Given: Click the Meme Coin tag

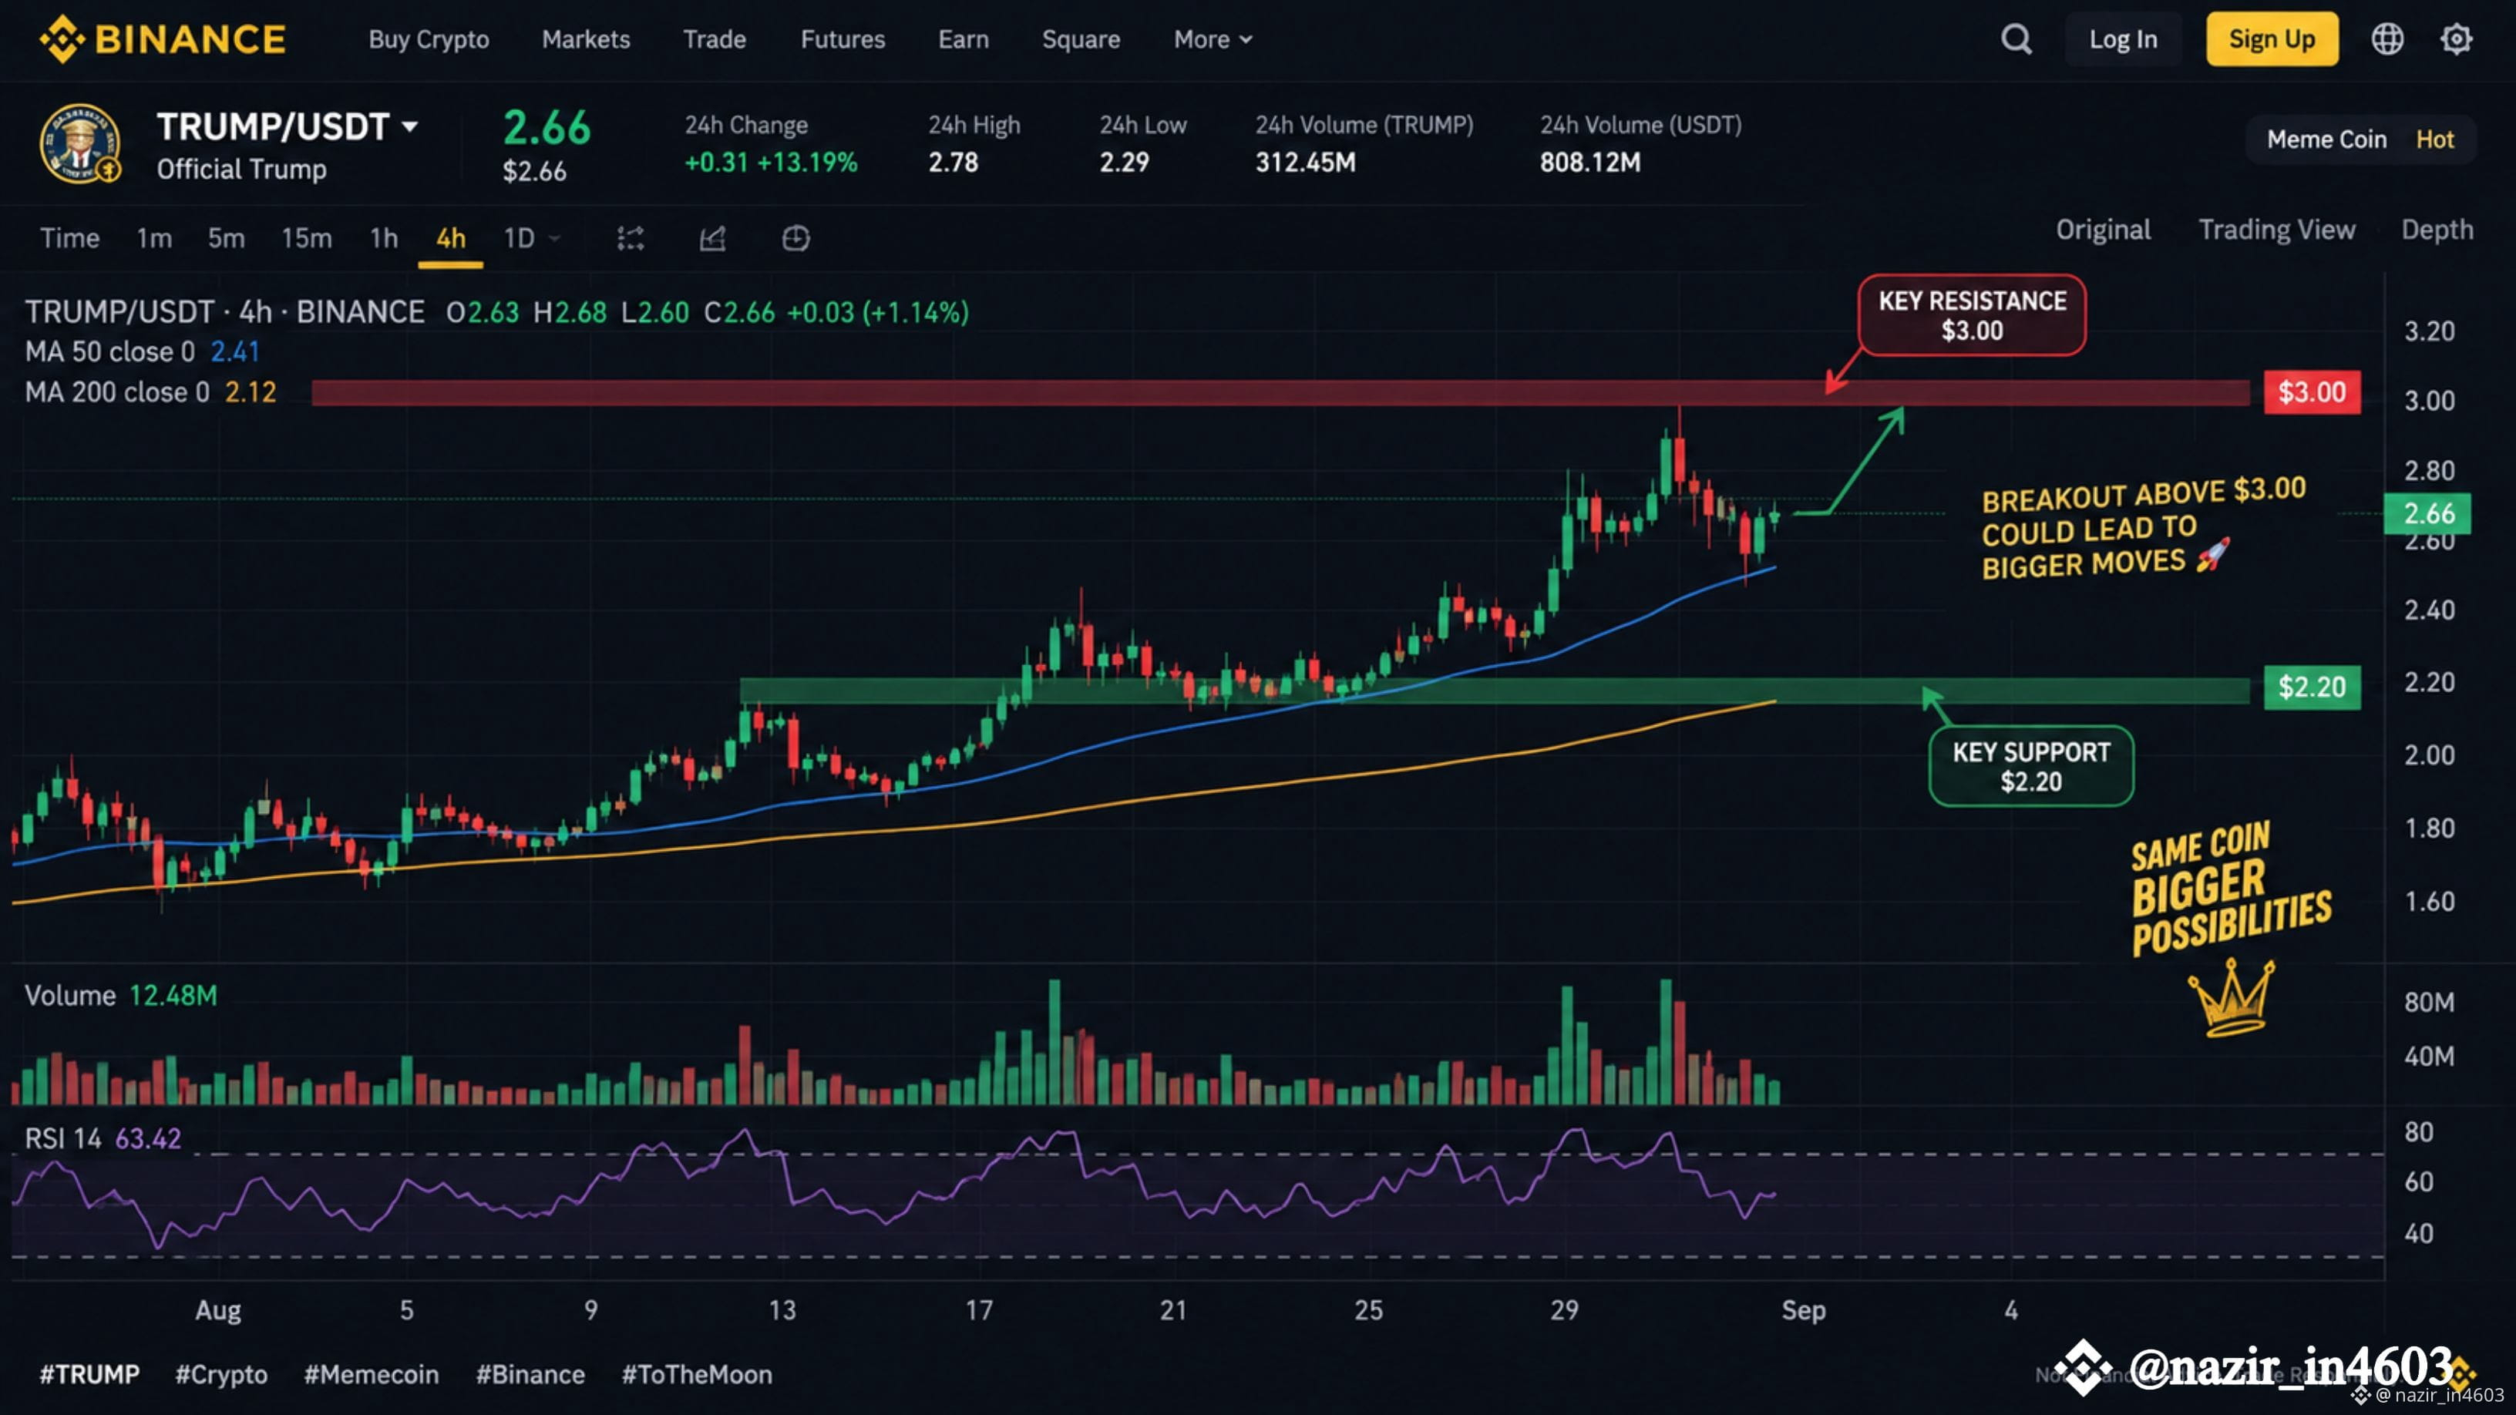Looking at the screenshot, I should coord(2326,139).
